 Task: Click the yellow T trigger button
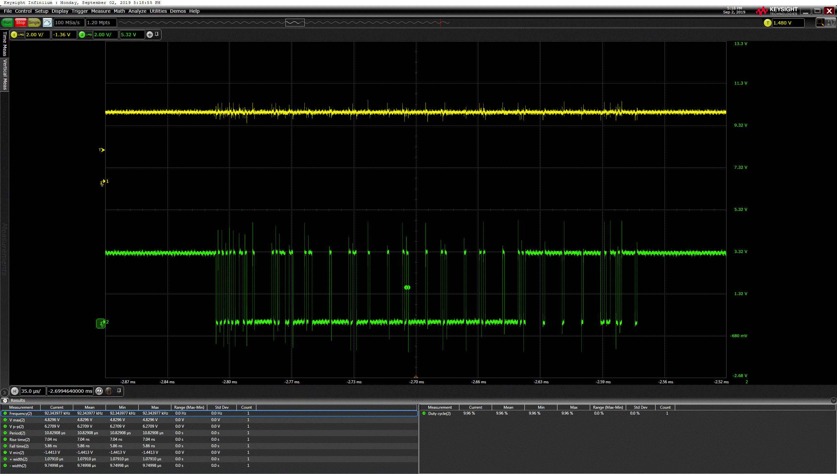(x=767, y=23)
